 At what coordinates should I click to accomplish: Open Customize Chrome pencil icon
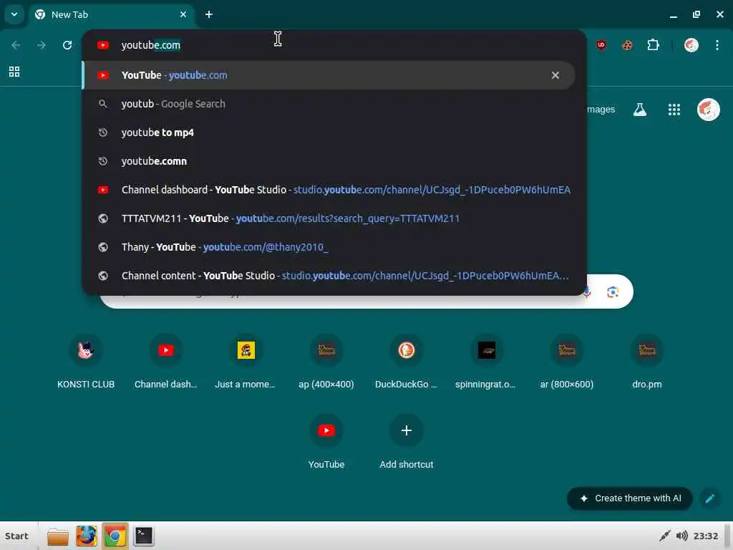[709, 498]
